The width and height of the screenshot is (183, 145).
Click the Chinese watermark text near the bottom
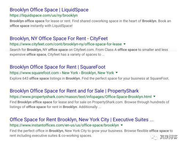(169, 137)
